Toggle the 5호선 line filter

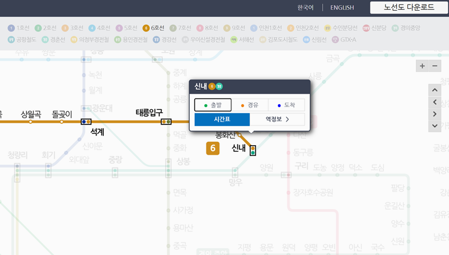(x=127, y=28)
